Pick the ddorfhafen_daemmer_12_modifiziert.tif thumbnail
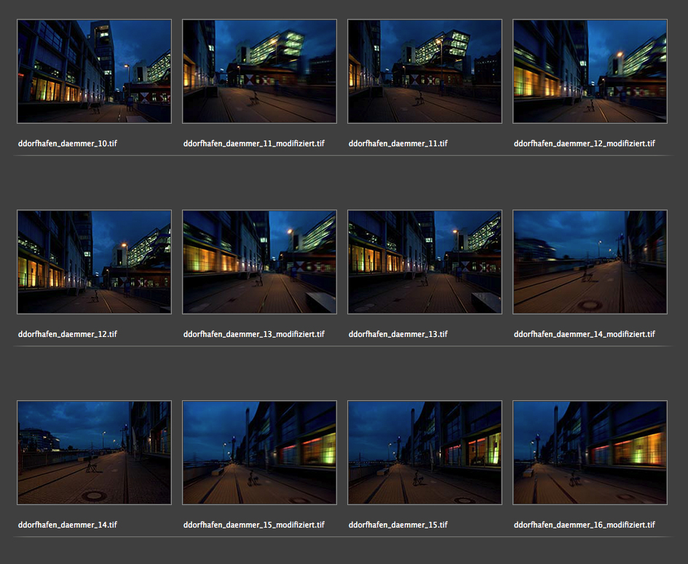This screenshot has width=688, height=564. [590, 71]
